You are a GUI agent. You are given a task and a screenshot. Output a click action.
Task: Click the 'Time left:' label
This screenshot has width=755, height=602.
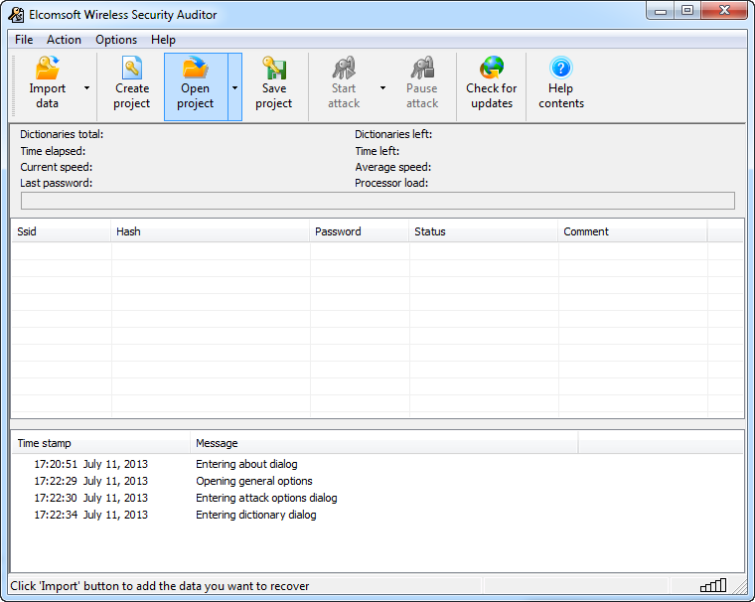[x=377, y=151]
